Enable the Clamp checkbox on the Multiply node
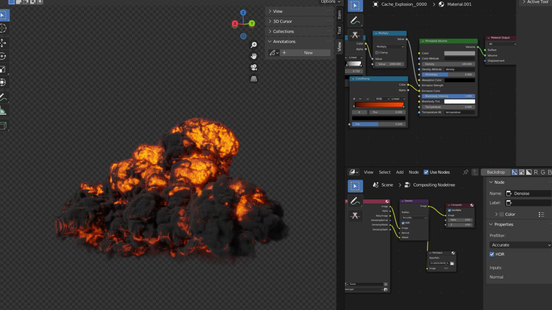The height and width of the screenshot is (310, 552). (x=377, y=52)
